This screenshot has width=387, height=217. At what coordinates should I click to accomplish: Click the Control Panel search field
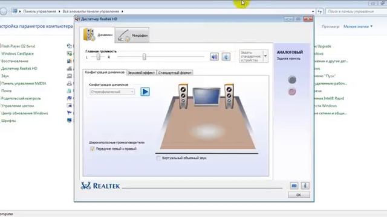pos(356,11)
